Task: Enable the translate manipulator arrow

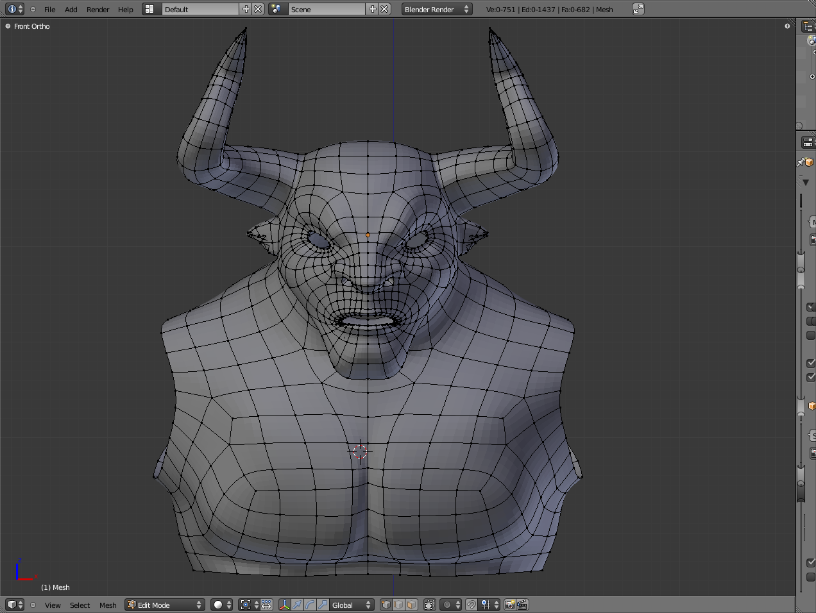Action: coord(297,605)
